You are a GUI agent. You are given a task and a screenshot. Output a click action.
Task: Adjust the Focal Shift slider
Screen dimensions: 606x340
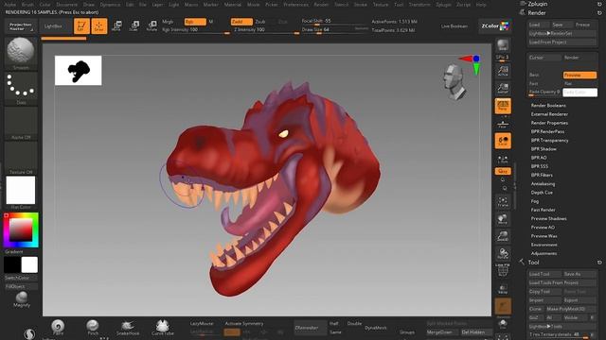tap(334, 21)
